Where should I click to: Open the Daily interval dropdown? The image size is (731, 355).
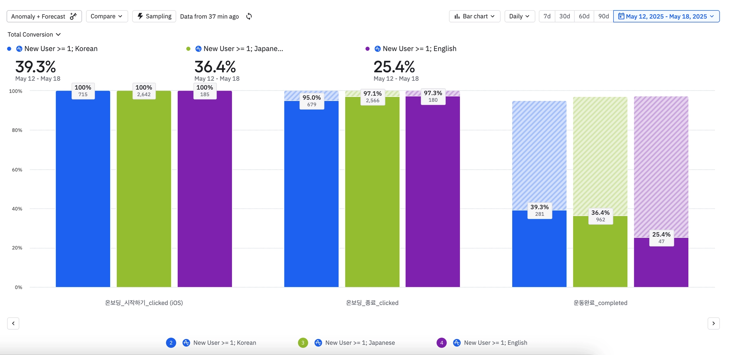(519, 16)
